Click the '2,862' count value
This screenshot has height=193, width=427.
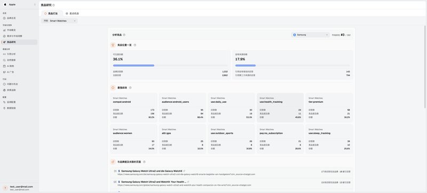click(x=225, y=75)
